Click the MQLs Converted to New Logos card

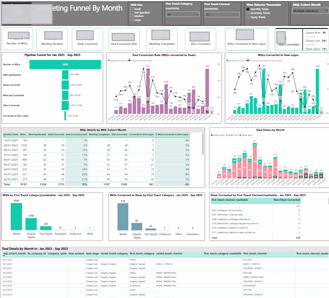tap(246, 39)
